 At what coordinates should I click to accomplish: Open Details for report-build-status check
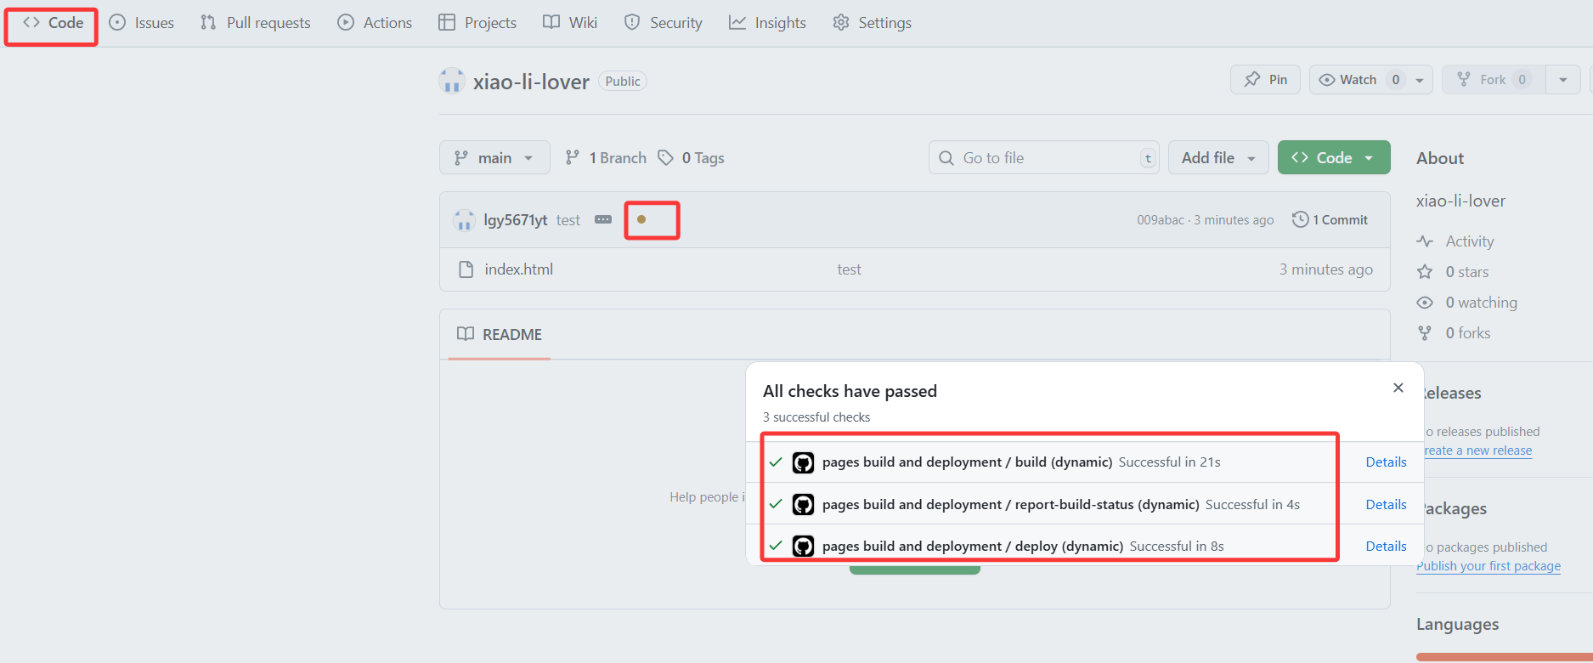click(x=1386, y=504)
